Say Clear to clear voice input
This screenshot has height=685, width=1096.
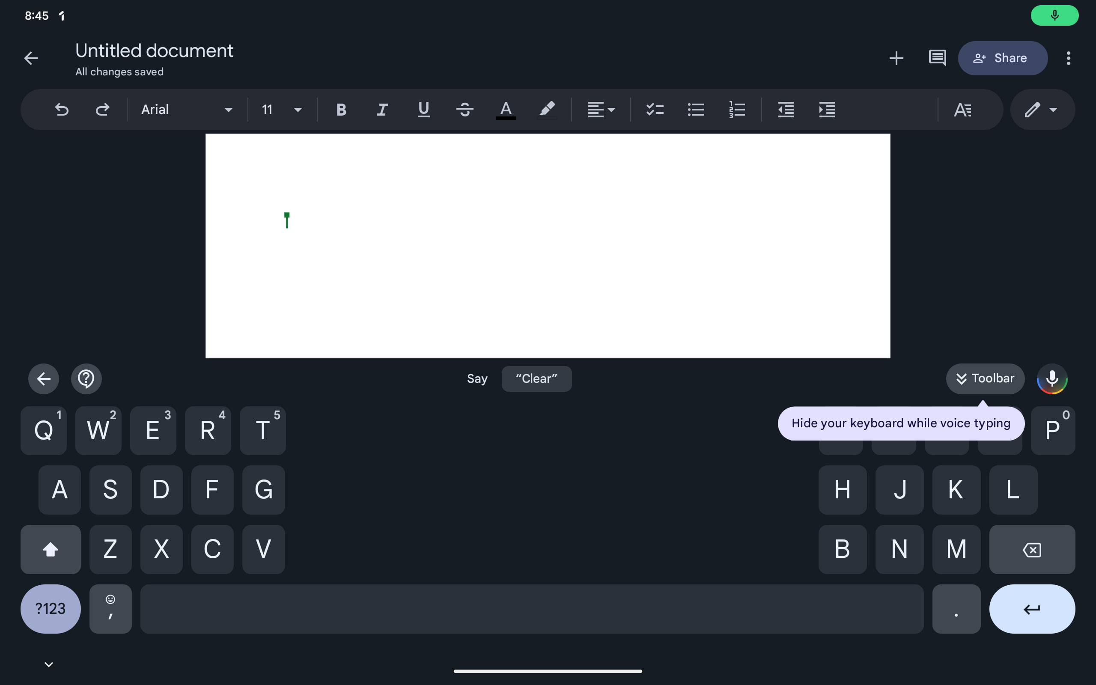[536, 379]
